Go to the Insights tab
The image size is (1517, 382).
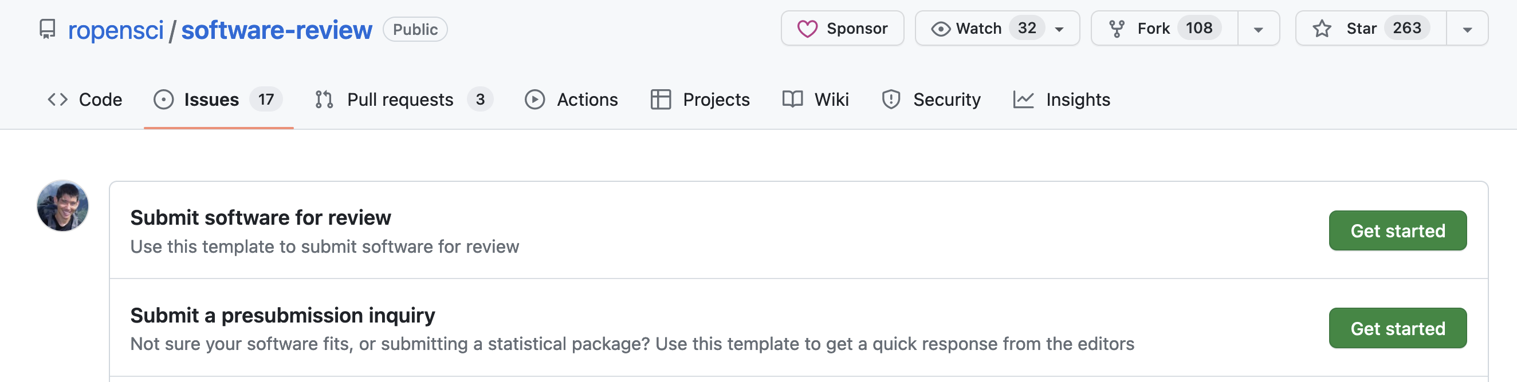(1062, 100)
